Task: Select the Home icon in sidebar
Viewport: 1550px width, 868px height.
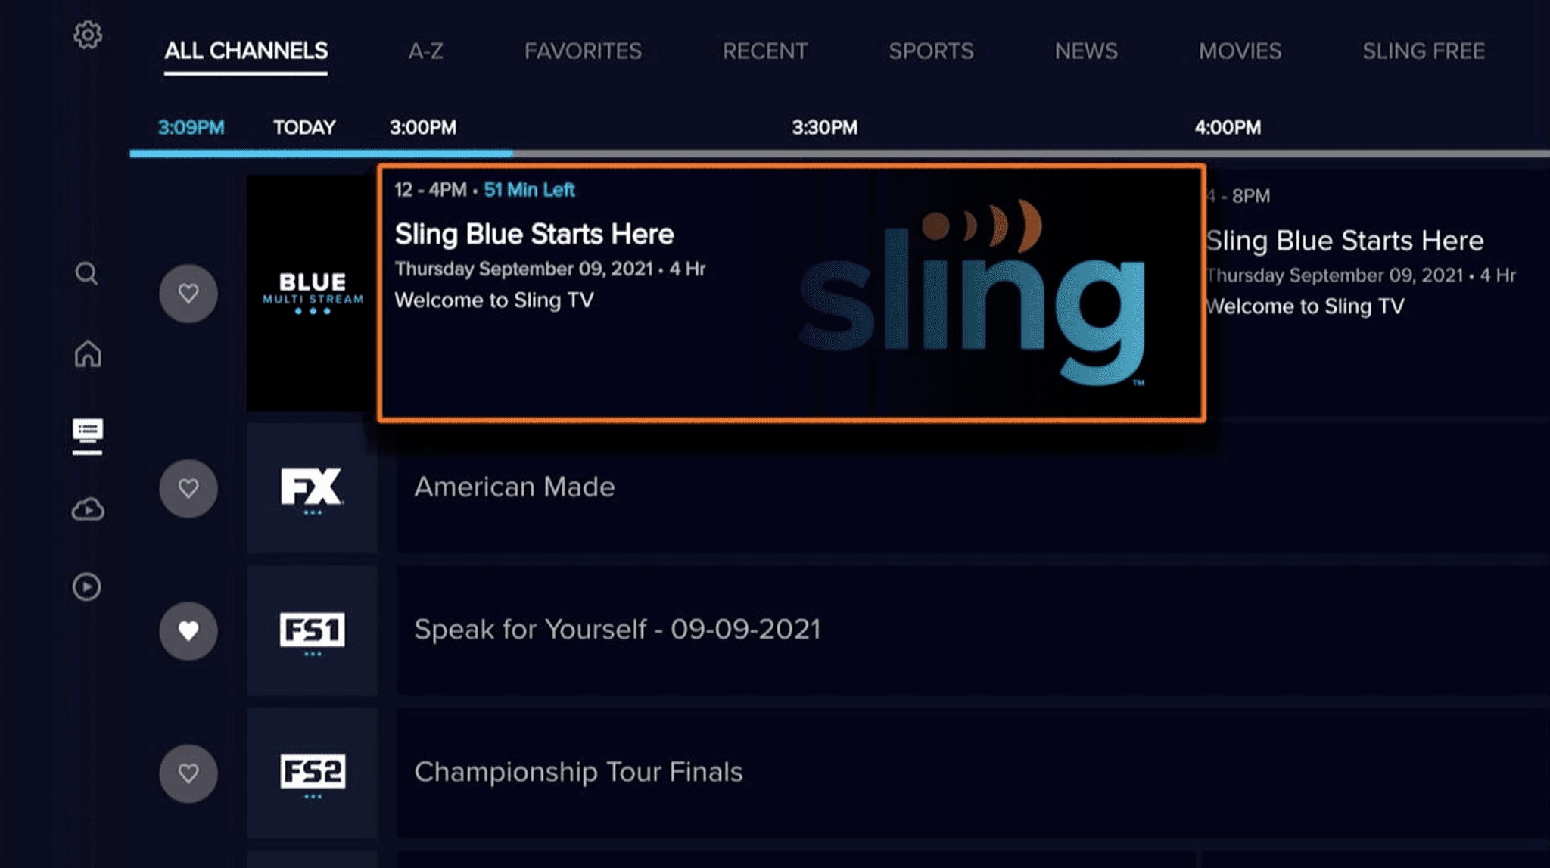Action: point(87,356)
